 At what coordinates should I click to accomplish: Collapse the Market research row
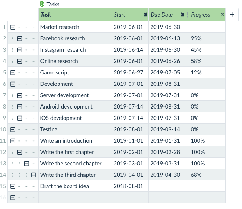pos(13,27)
